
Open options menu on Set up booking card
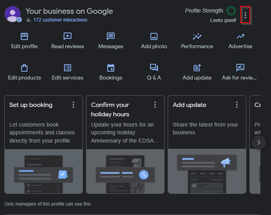[x=73, y=105]
